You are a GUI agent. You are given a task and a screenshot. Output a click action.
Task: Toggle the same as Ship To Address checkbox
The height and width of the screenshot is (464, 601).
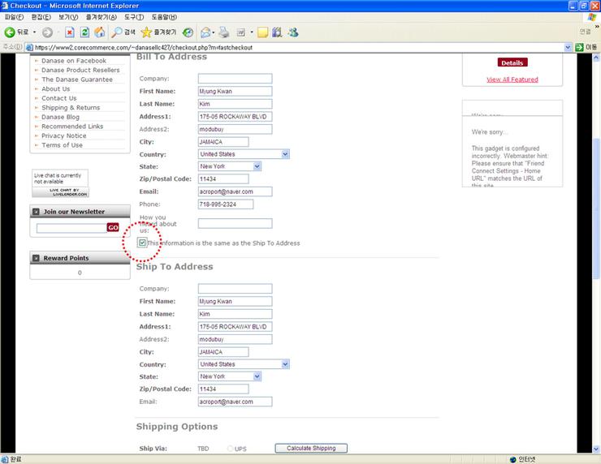[x=142, y=243]
